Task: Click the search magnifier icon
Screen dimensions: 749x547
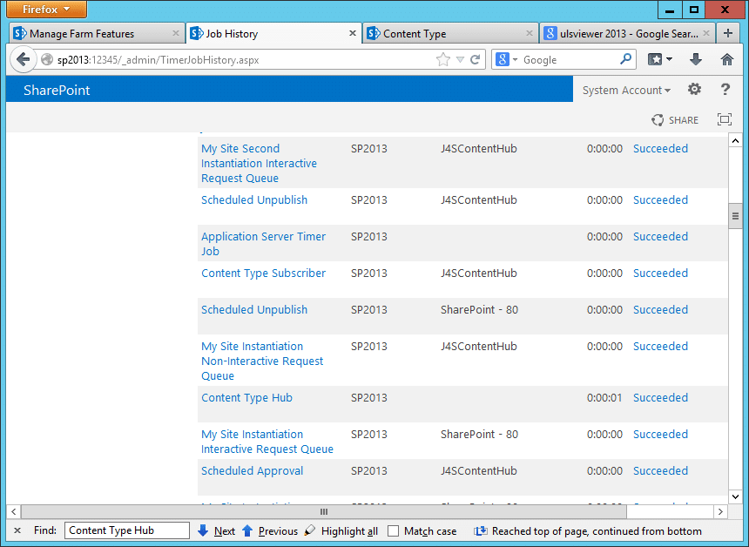Action: pos(625,59)
